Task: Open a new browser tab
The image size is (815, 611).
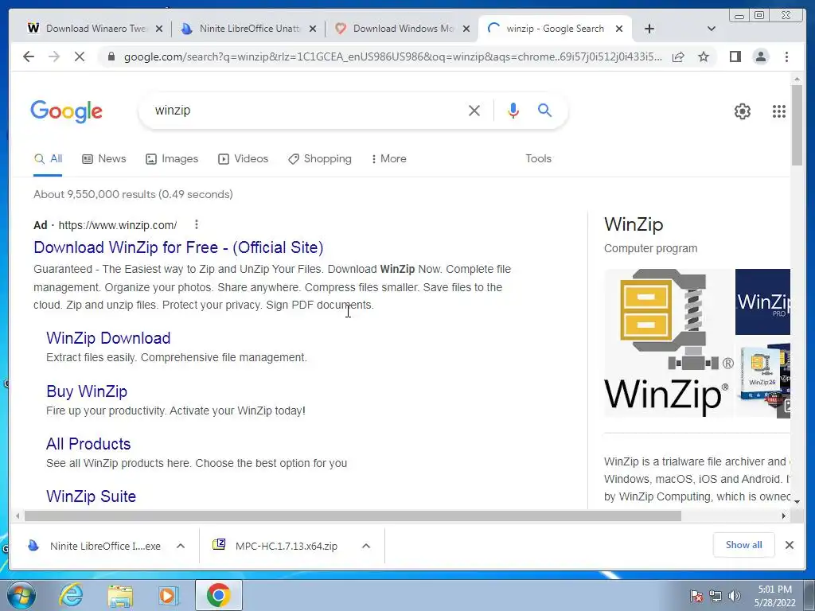Action: [649, 29]
